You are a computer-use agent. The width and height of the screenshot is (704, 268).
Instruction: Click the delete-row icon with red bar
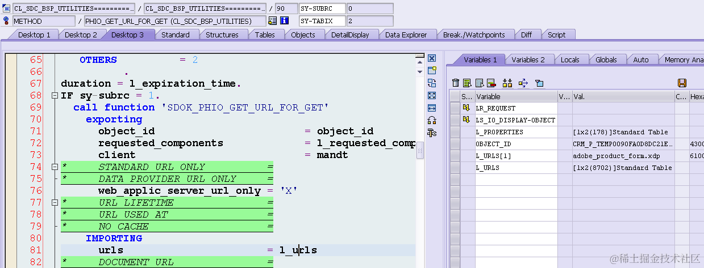point(491,83)
